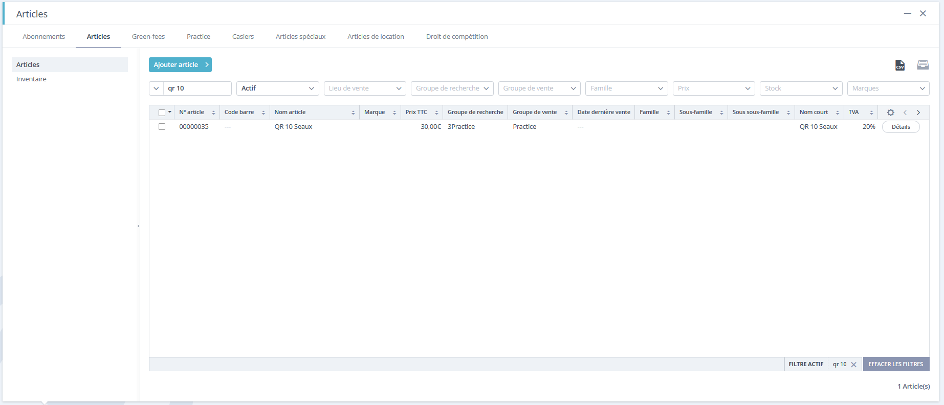Switch to the Casiers tab

[243, 37]
